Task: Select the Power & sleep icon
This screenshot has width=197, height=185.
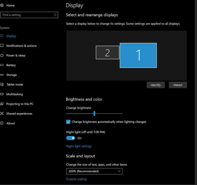Action: (x=2, y=56)
